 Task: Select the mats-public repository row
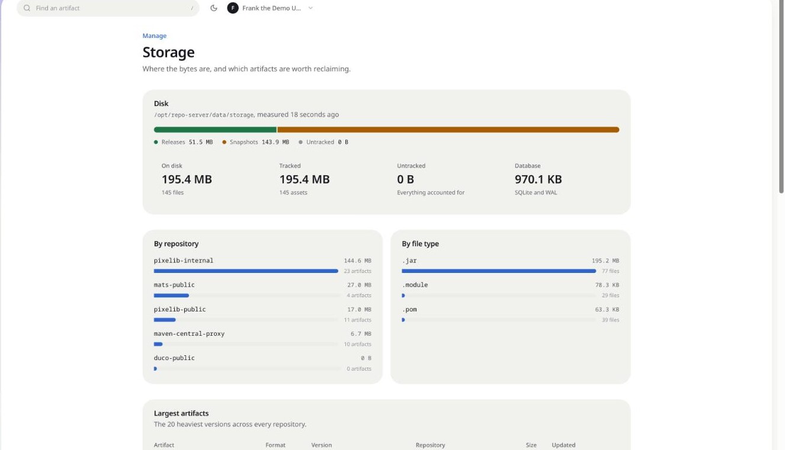(x=262, y=290)
